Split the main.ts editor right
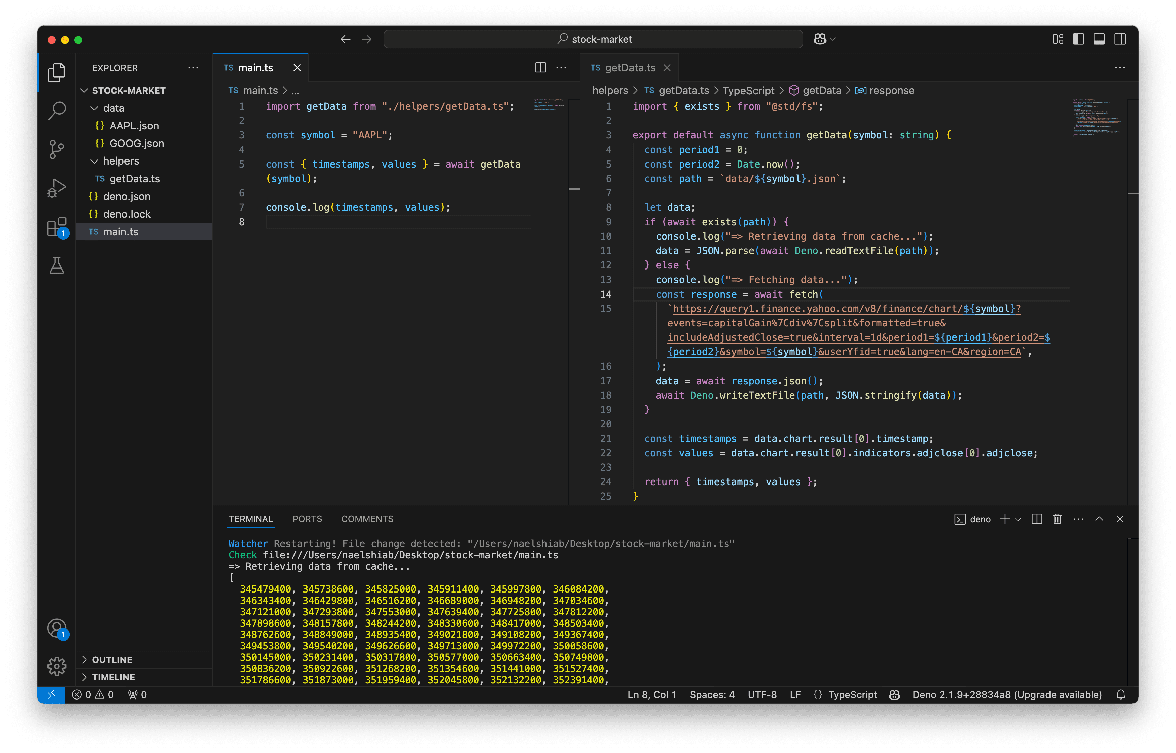 [540, 68]
